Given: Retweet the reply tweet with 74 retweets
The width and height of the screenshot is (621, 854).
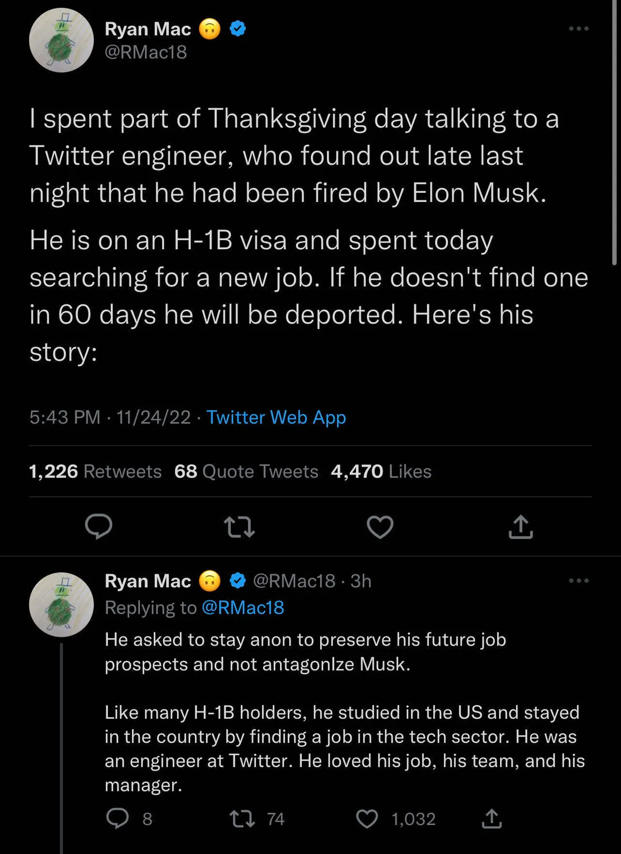Looking at the screenshot, I should 242,818.
